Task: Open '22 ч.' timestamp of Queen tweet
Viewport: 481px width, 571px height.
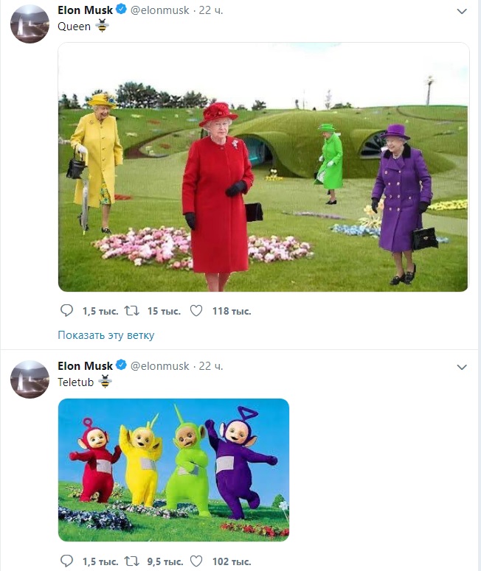Action: click(211, 11)
